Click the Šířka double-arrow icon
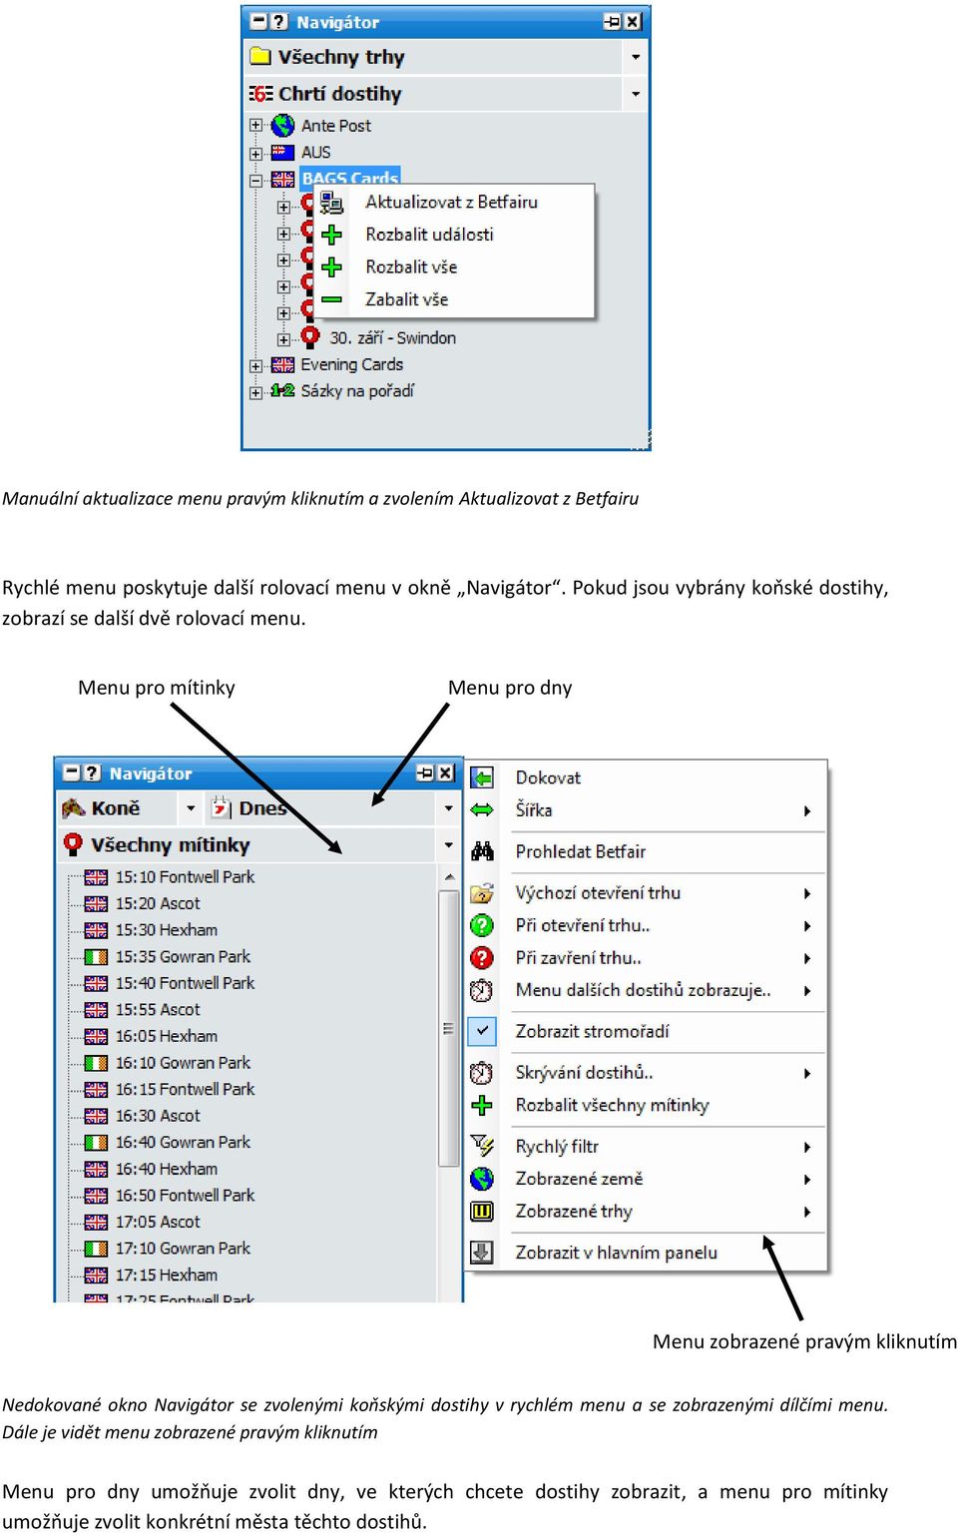The height and width of the screenshot is (1536, 958). (x=482, y=809)
